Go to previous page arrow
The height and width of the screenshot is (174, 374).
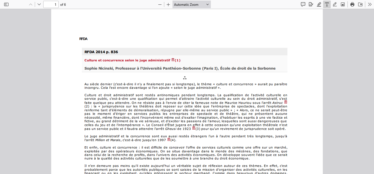point(31,4)
